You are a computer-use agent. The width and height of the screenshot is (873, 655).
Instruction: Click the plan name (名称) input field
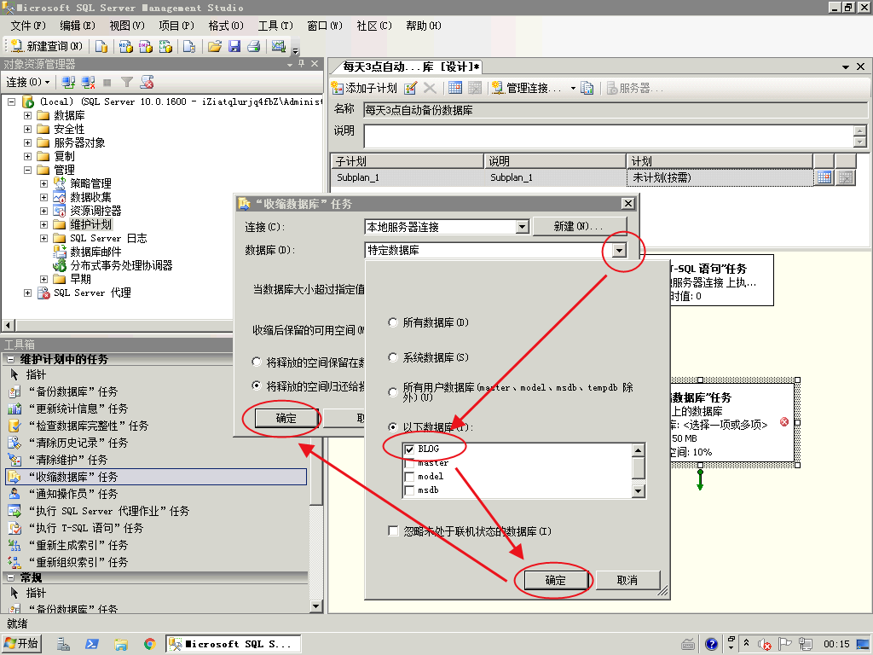[616, 110]
